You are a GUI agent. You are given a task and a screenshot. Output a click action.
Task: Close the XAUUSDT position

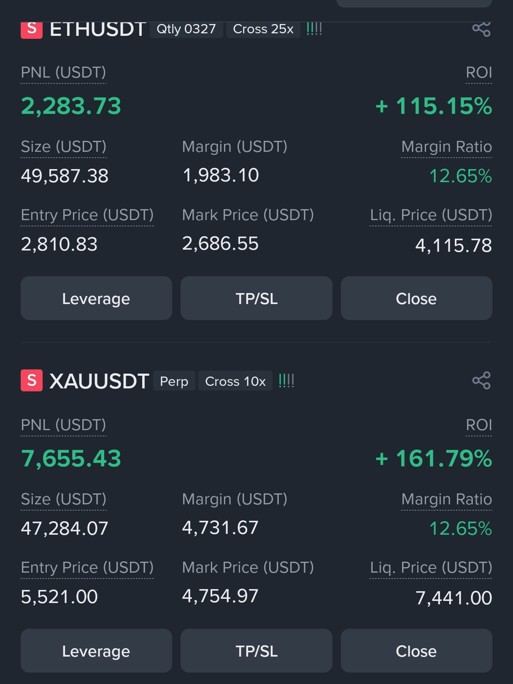(416, 651)
